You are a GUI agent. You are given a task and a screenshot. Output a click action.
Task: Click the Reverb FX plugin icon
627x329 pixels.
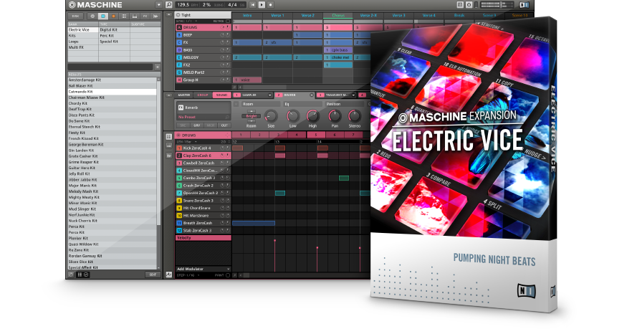pyautogui.click(x=181, y=108)
